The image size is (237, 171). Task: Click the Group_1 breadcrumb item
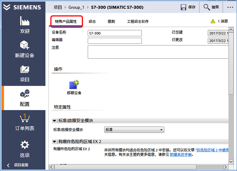tap(76, 7)
